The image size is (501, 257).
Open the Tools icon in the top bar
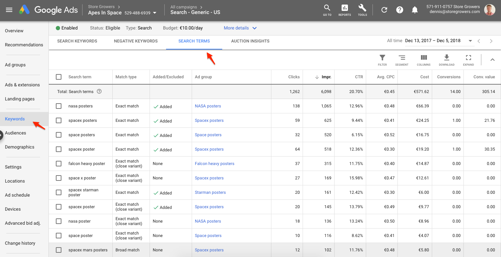point(362,9)
